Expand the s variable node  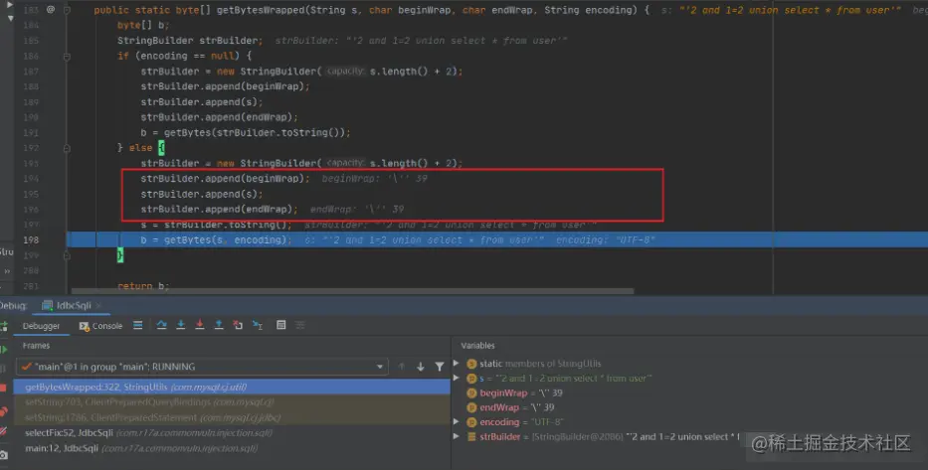click(x=457, y=378)
